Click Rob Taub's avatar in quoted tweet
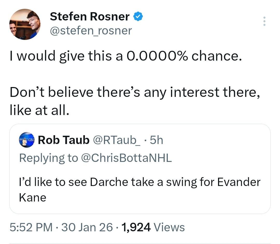Image resolution: width=280 pixels, height=244 pixels. (27, 140)
